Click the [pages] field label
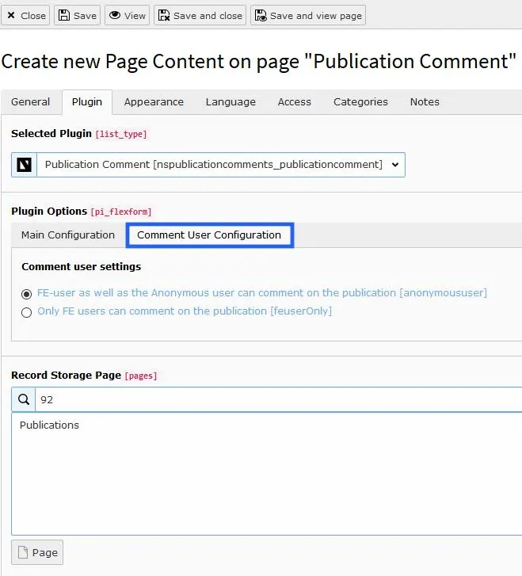Viewport: 522px width, 576px height. [141, 376]
